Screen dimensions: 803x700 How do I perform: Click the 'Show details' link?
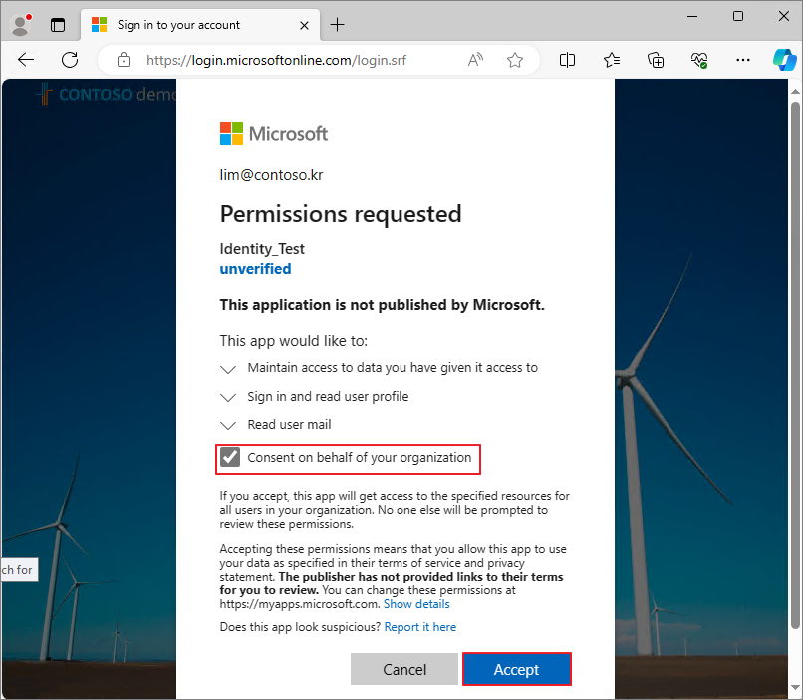click(x=416, y=604)
